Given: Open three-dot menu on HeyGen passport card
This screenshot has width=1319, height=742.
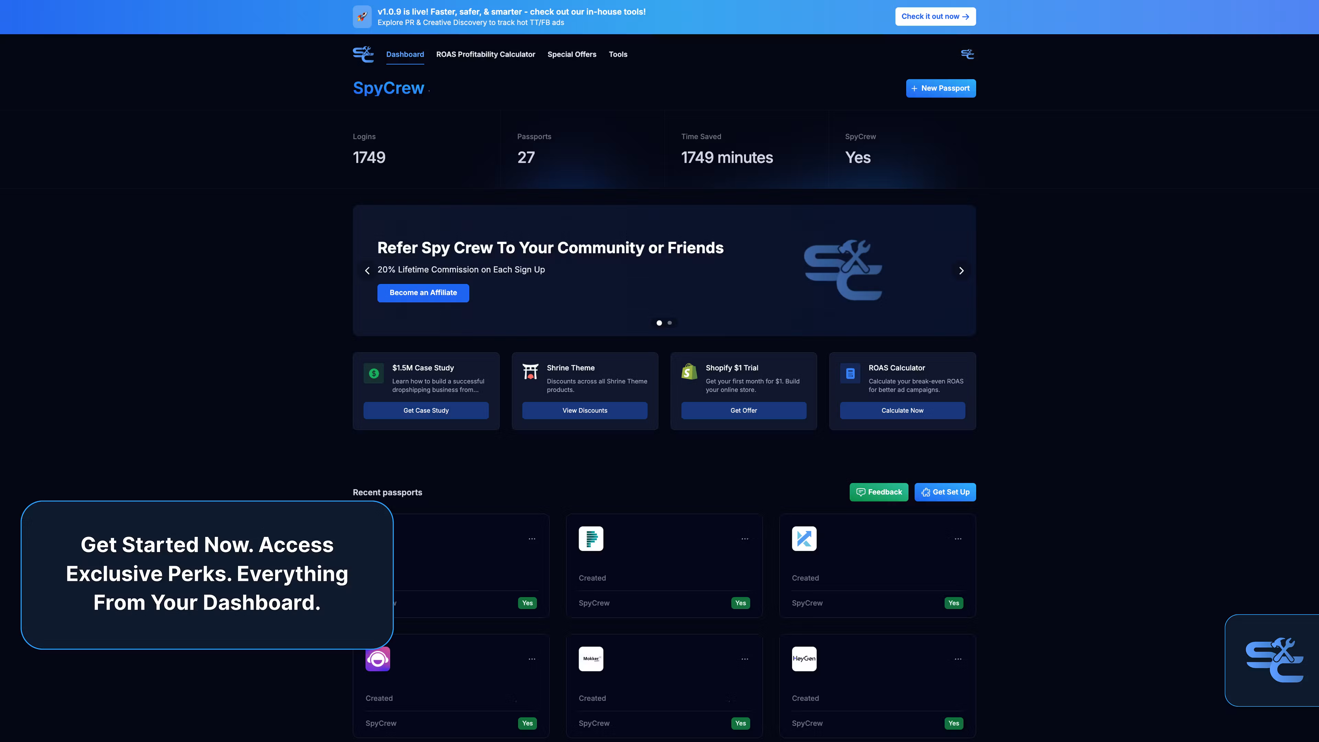Looking at the screenshot, I should [958, 659].
